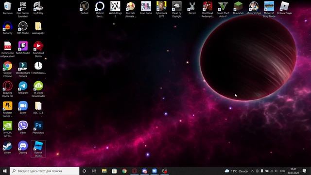Open File Explorer from the taskbar
The width and height of the screenshot is (311, 175).
(x=104, y=171)
